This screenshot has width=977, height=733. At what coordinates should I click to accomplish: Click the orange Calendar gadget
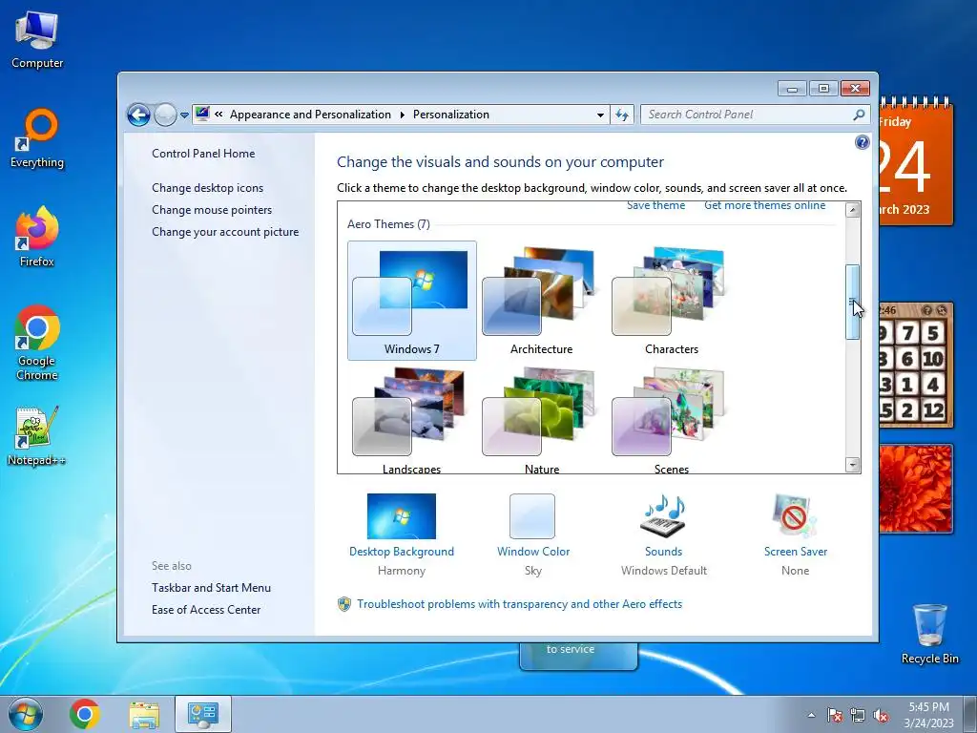pyautogui.click(x=916, y=162)
